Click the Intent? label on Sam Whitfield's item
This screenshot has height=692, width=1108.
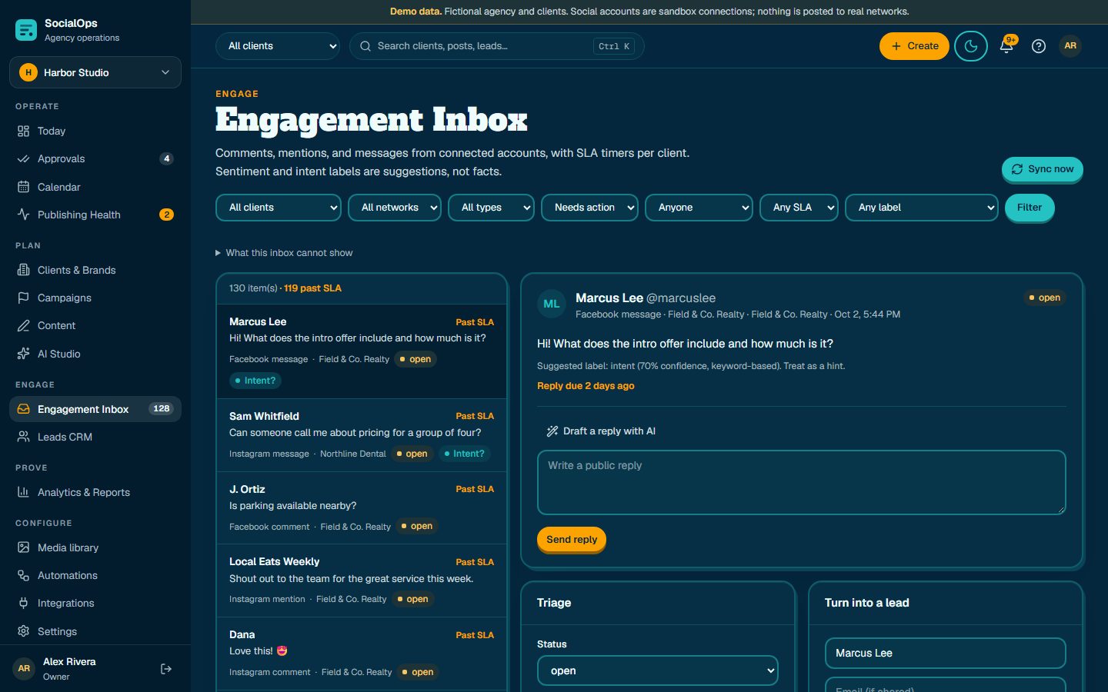pyautogui.click(x=465, y=454)
